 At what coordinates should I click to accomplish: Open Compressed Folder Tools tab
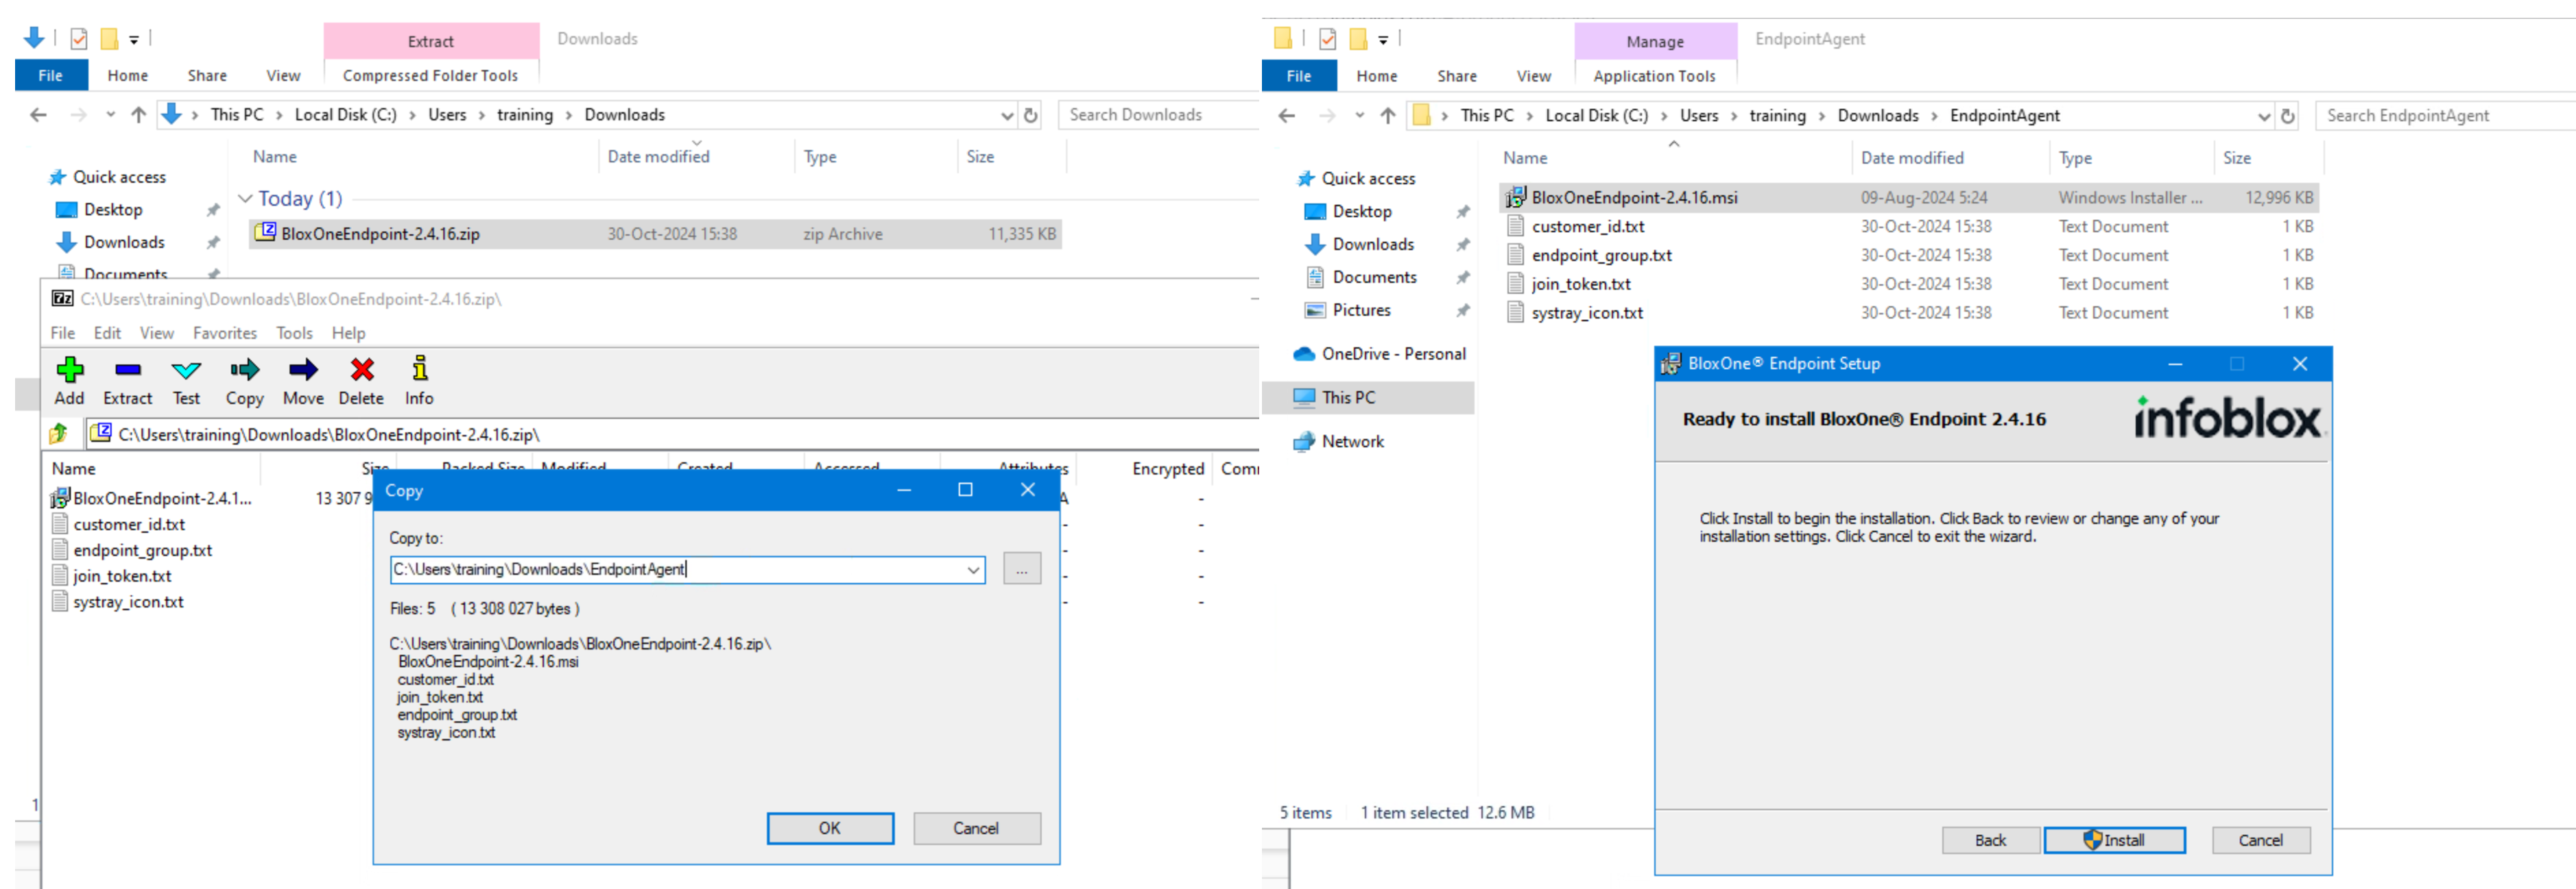430,76
